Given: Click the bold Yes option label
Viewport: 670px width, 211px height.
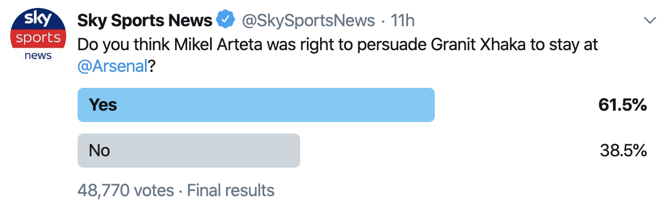Looking at the screenshot, I should pyautogui.click(x=103, y=105).
